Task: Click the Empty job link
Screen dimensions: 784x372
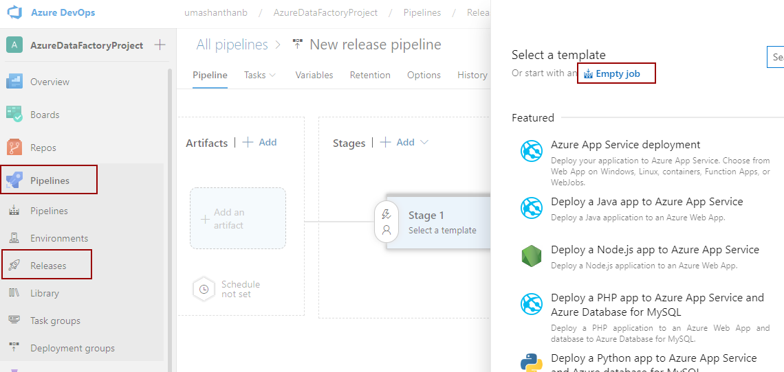Action: (x=618, y=74)
